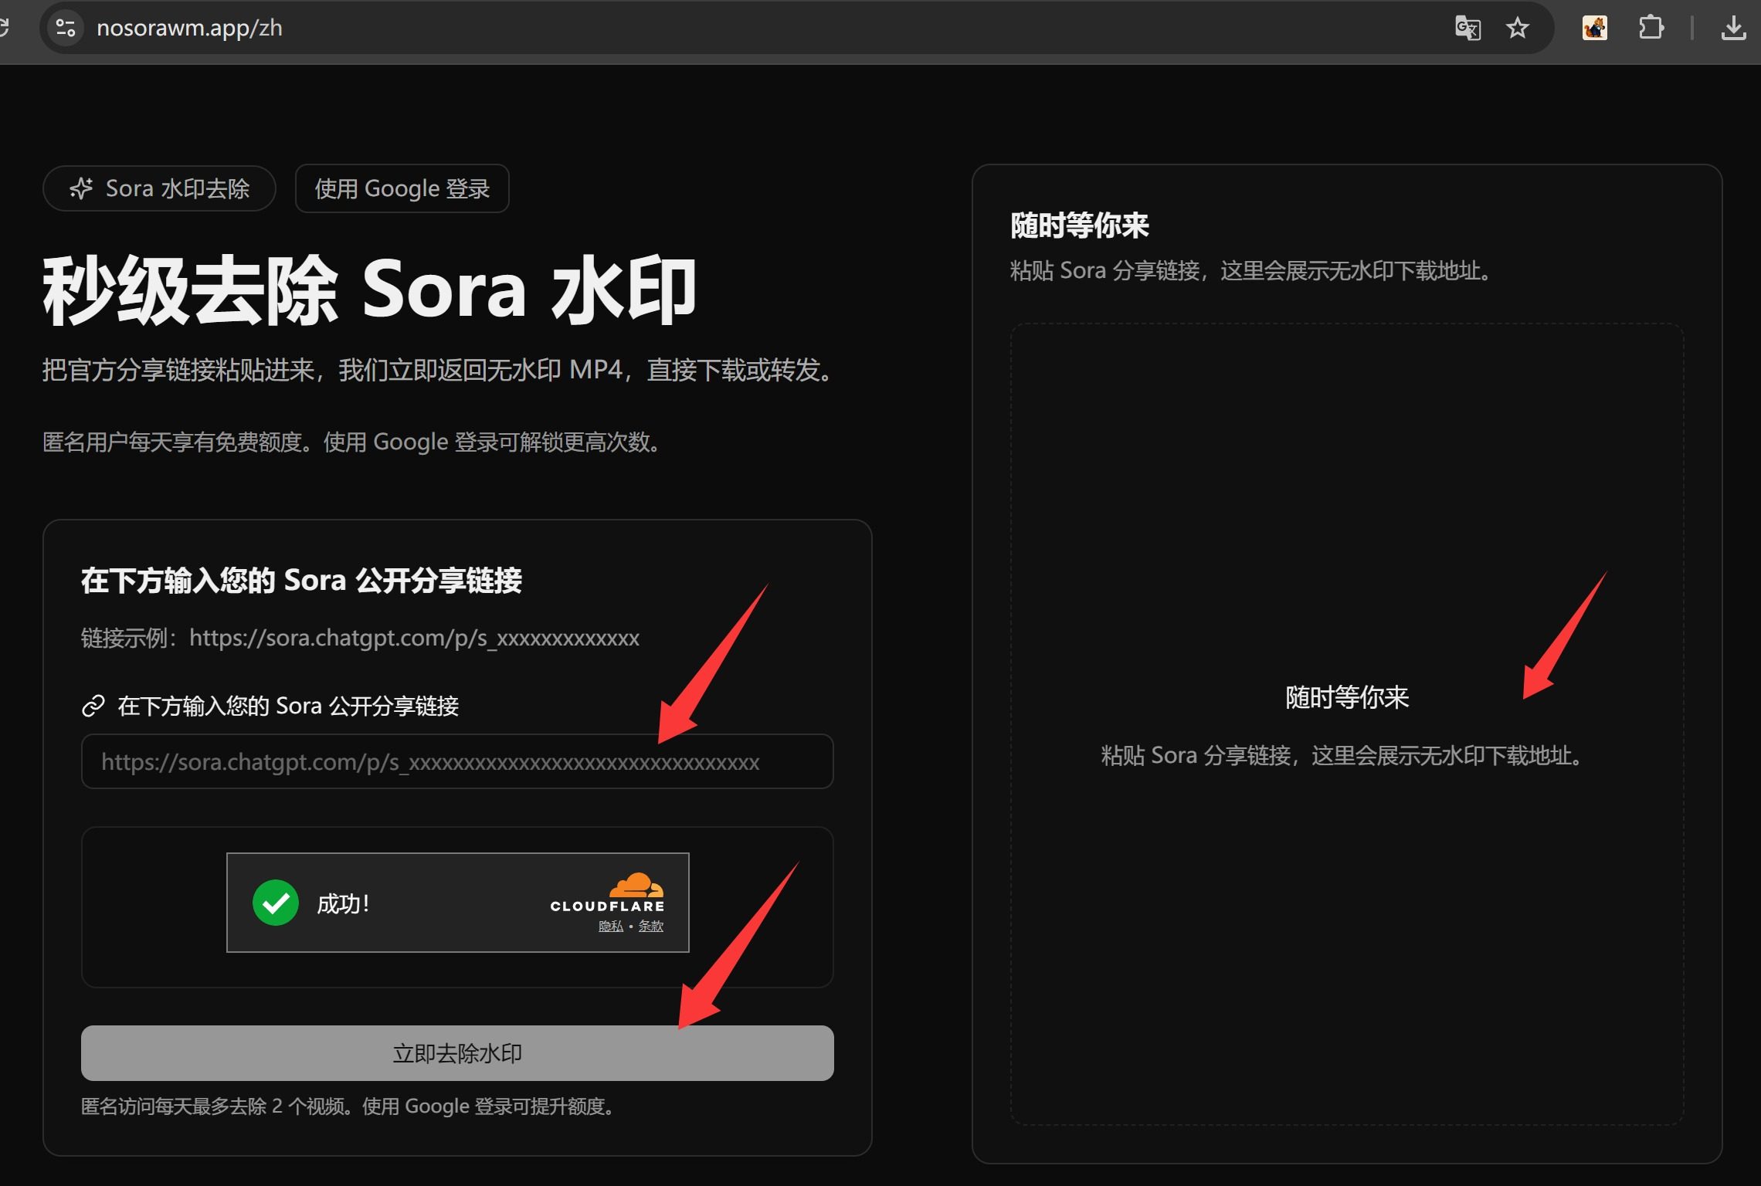Click the site information icon in address bar
The width and height of the screenshot is (1761, 1186).
tap(66, 29)
